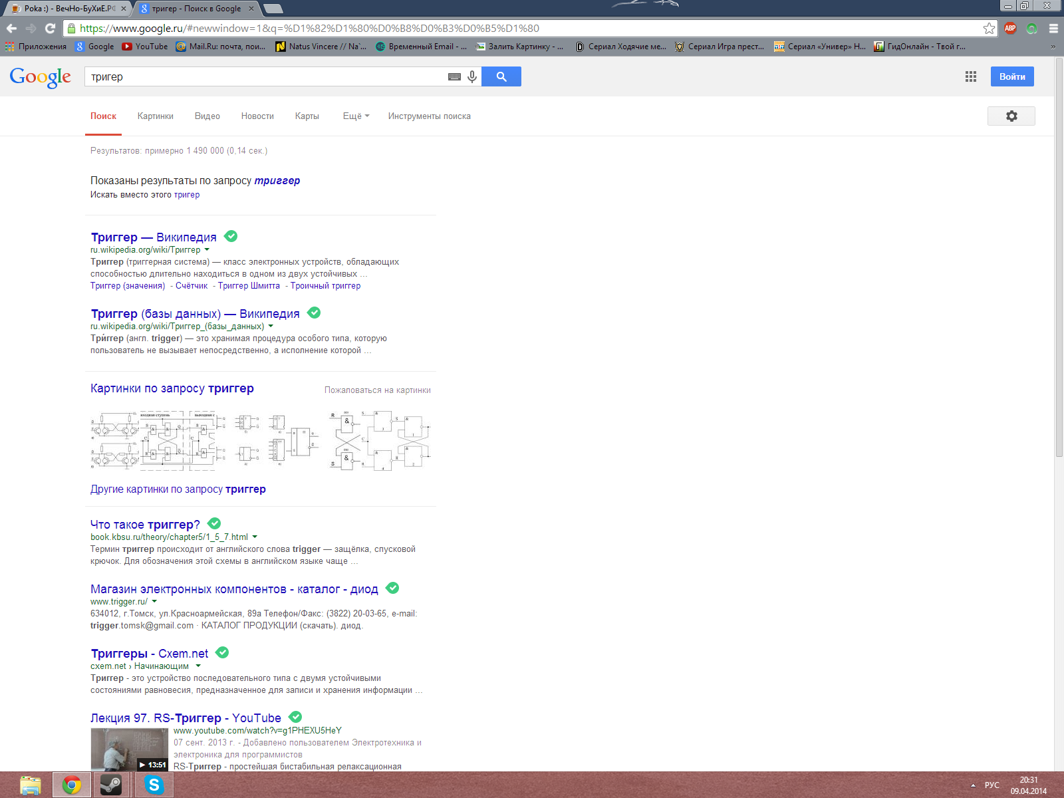Click the Chrome taskbar icon
The width and height of the screenshot is (1064, 798).
coord(72,785)
